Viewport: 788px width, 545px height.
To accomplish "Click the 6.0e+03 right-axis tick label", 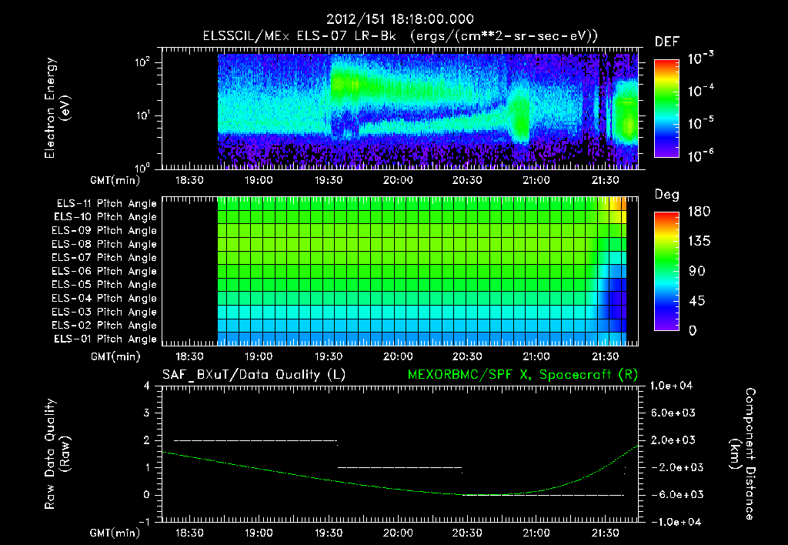I will (x=673, y=413).
